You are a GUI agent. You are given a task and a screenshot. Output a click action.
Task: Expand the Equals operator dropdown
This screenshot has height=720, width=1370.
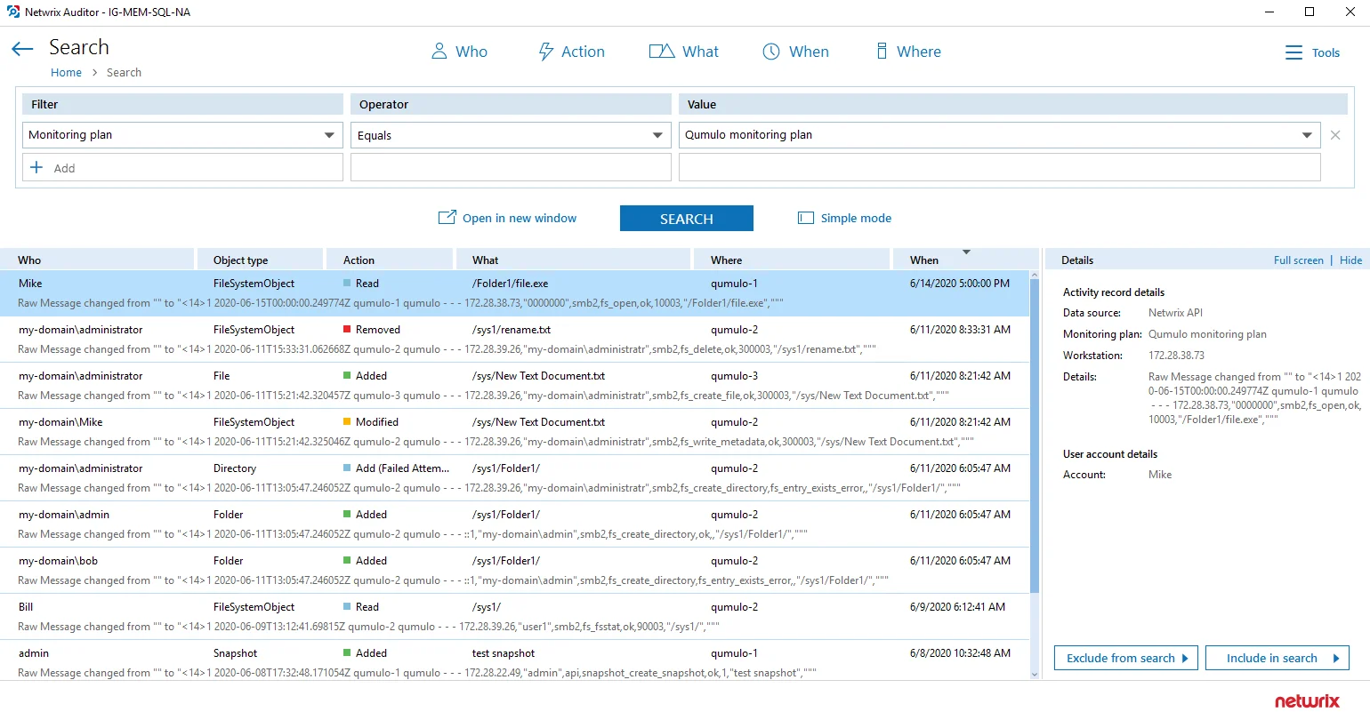coord(657,135)
